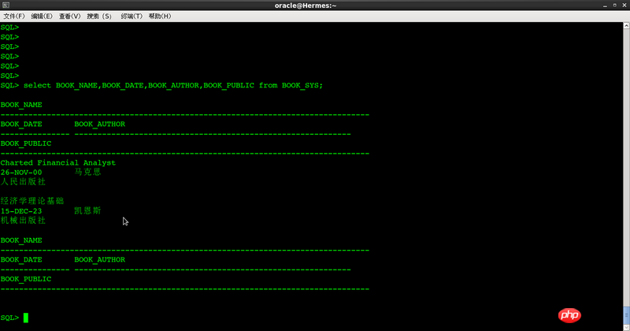Open the 搜索(S) menu

99,16
